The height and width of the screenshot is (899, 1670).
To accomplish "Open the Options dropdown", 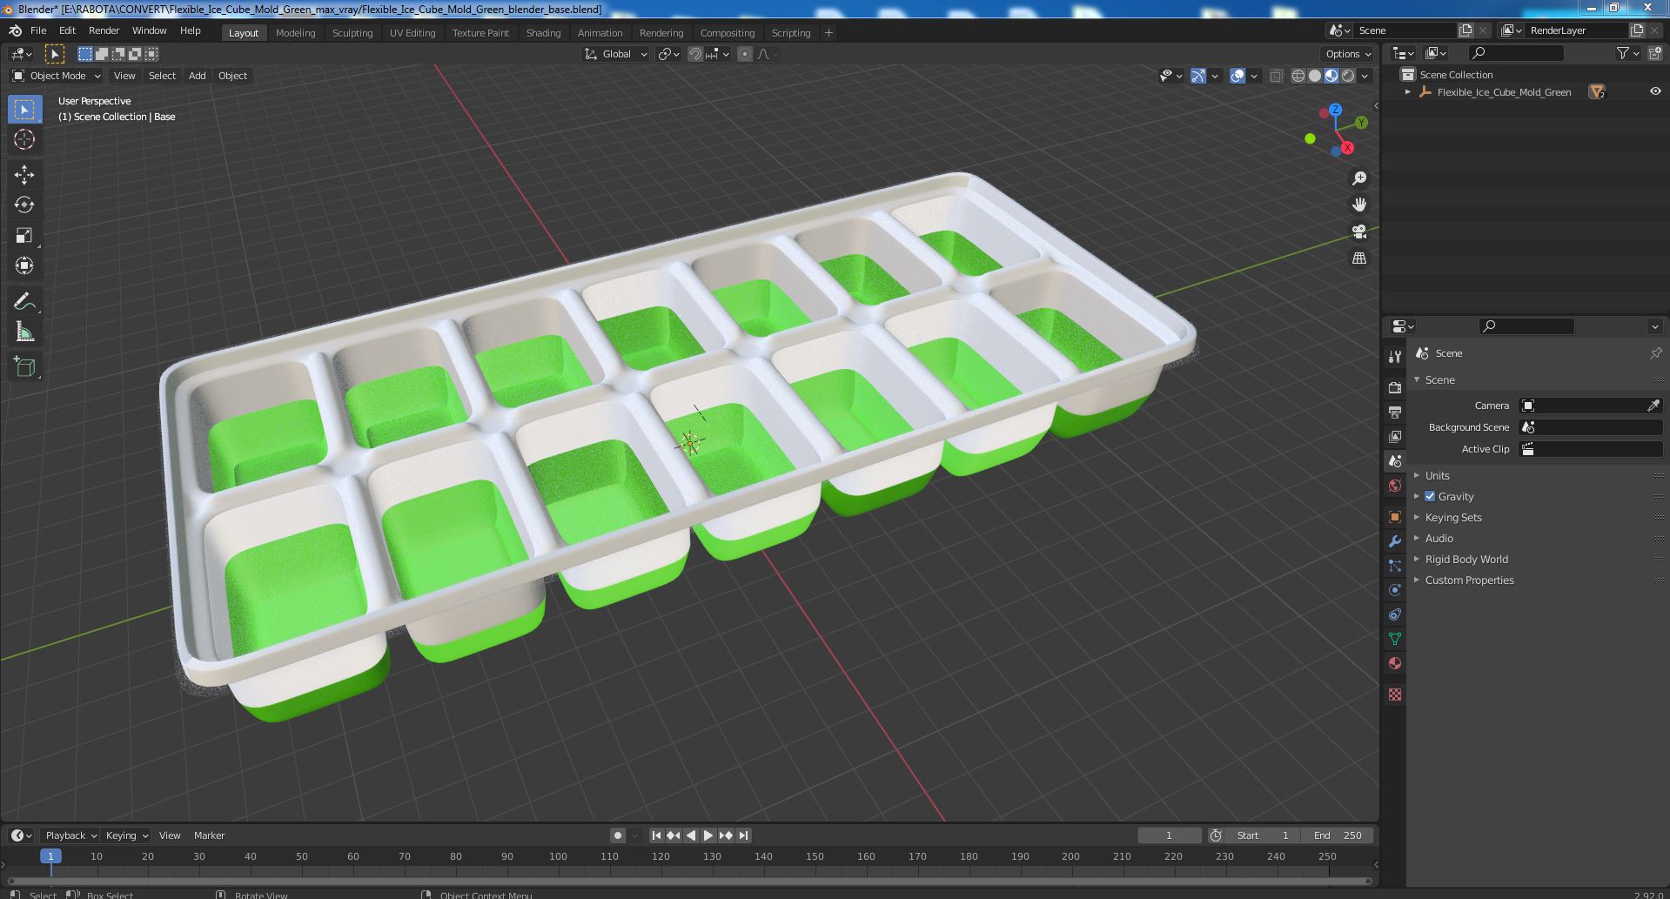I will coord(1348,54).
